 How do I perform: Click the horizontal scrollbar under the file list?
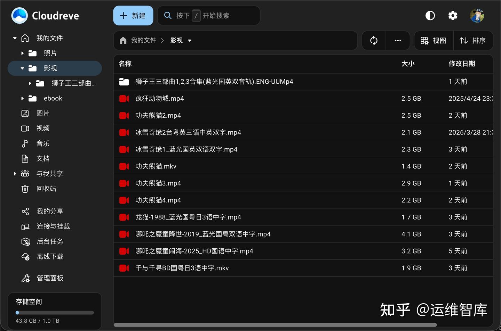275,325
